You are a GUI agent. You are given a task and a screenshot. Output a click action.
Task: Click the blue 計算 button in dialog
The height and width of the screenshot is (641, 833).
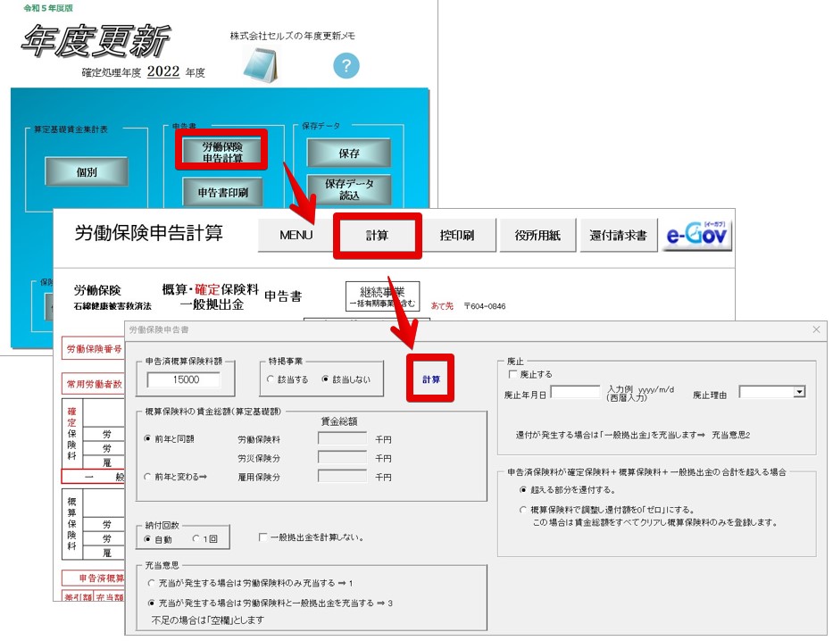pyautogui.click(x=431, y=379)
